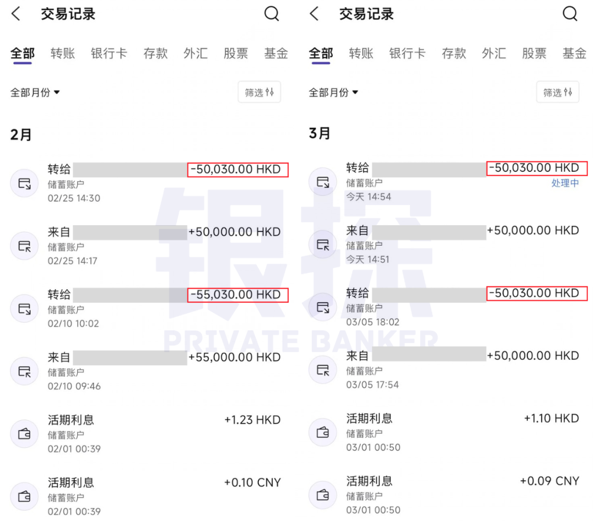
Task: Click the interest wallet icon beside 03/01 活期利息
Action: tap(323, 433)
